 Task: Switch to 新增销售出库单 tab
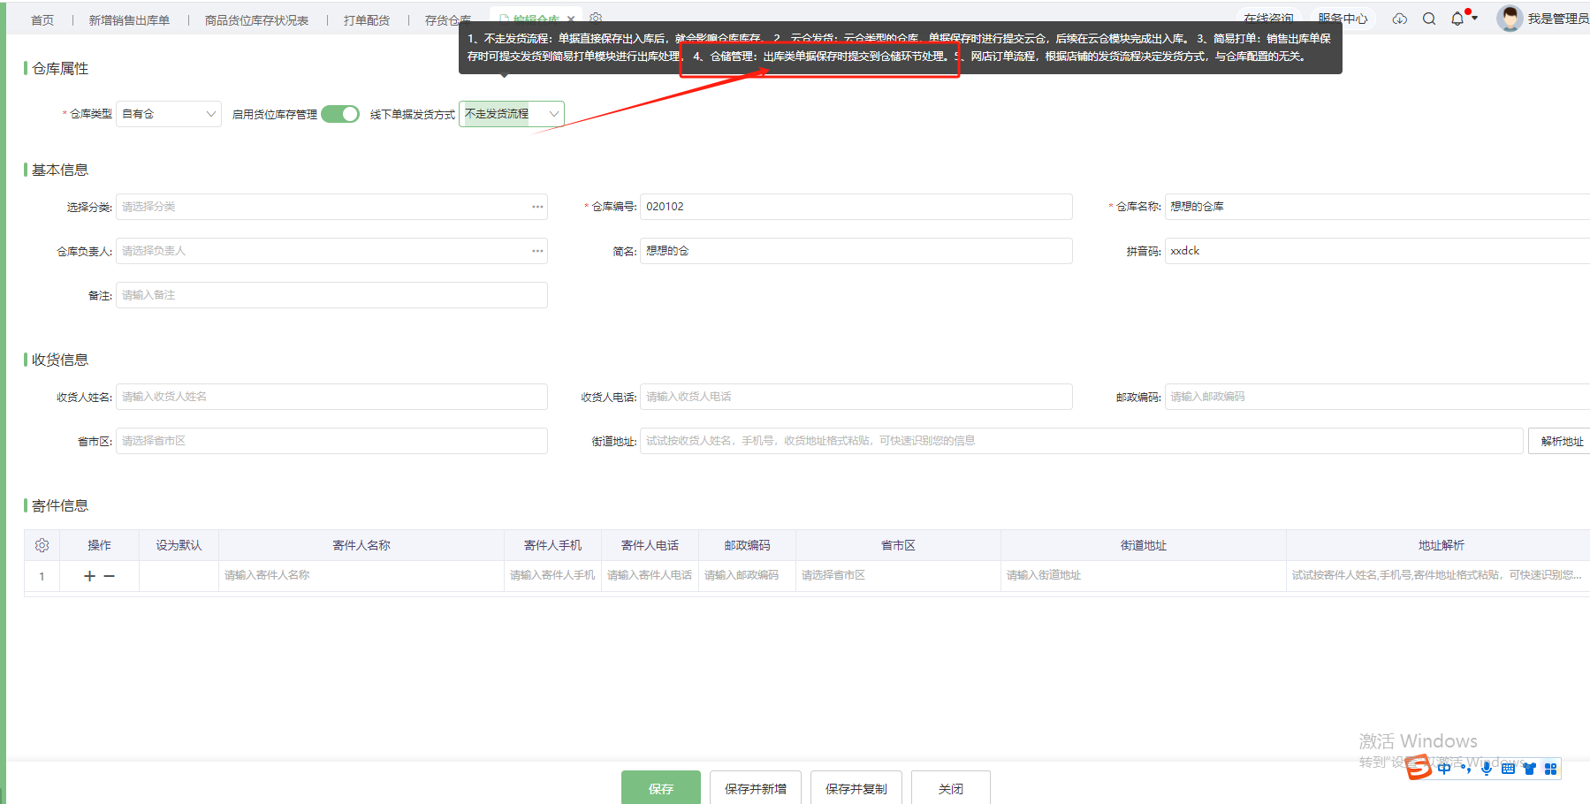(129, 19)
